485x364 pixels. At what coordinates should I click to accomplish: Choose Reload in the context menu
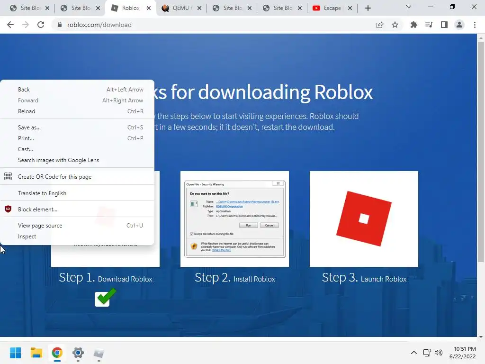[77, 111]
